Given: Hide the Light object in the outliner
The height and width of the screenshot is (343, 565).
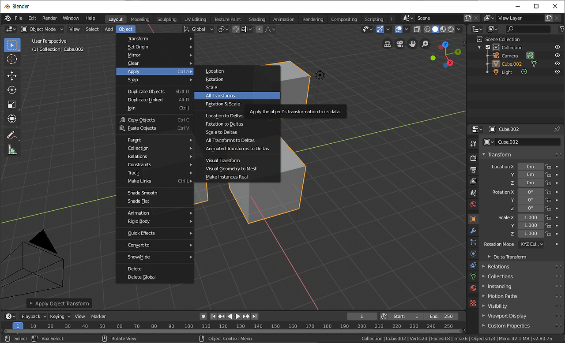Looking at the screenshot, I should (557, 71).
